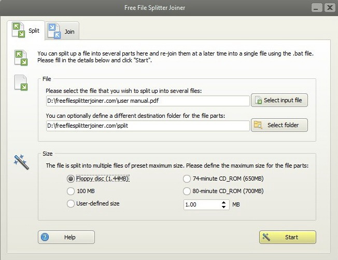Increase size with the up arrow

click(x=224, y=202)
